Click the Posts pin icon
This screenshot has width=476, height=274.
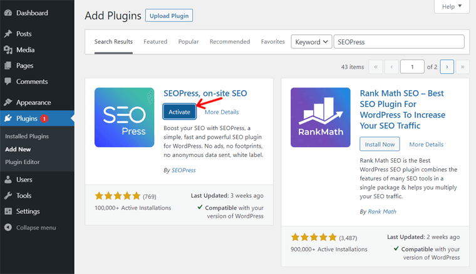pos(8,34)
